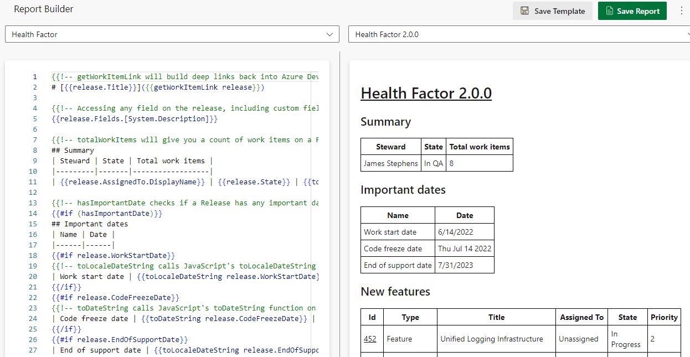690x357 pixels.
Task: Click the Priority column header
Action: [x=664, y=317]
